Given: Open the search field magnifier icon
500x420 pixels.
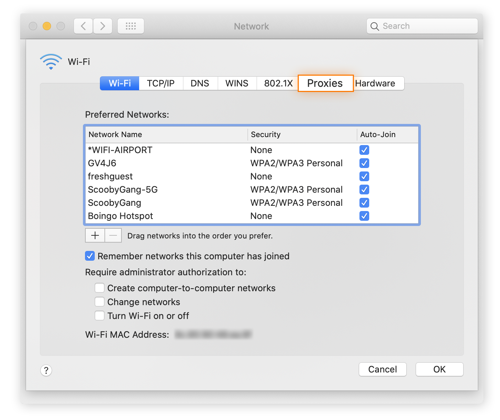Looking at the screenshot, I should [375, 26].
